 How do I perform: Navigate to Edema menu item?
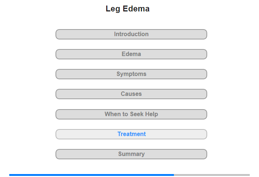coord(131,54)
